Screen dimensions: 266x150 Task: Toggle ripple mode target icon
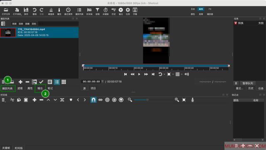[x=107, y=100]
